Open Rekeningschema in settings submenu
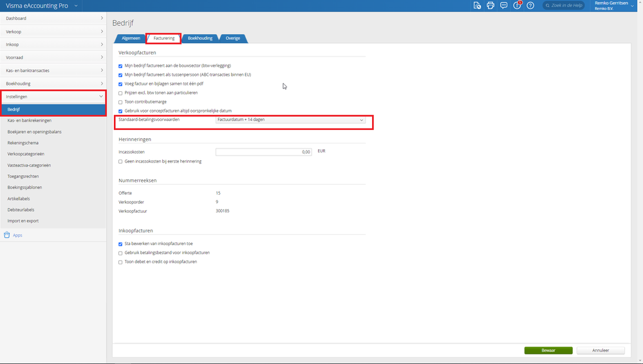Image resolution: width=643 pixels, height=364 pixels. click(x=23, y=143)
